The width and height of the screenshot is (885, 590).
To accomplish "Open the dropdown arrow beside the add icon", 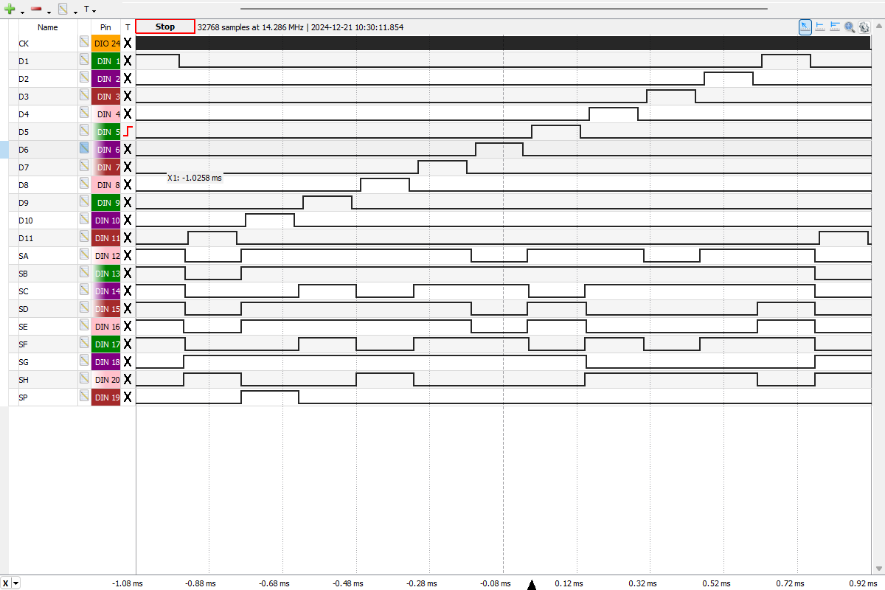I will click(x=22, y=12).
